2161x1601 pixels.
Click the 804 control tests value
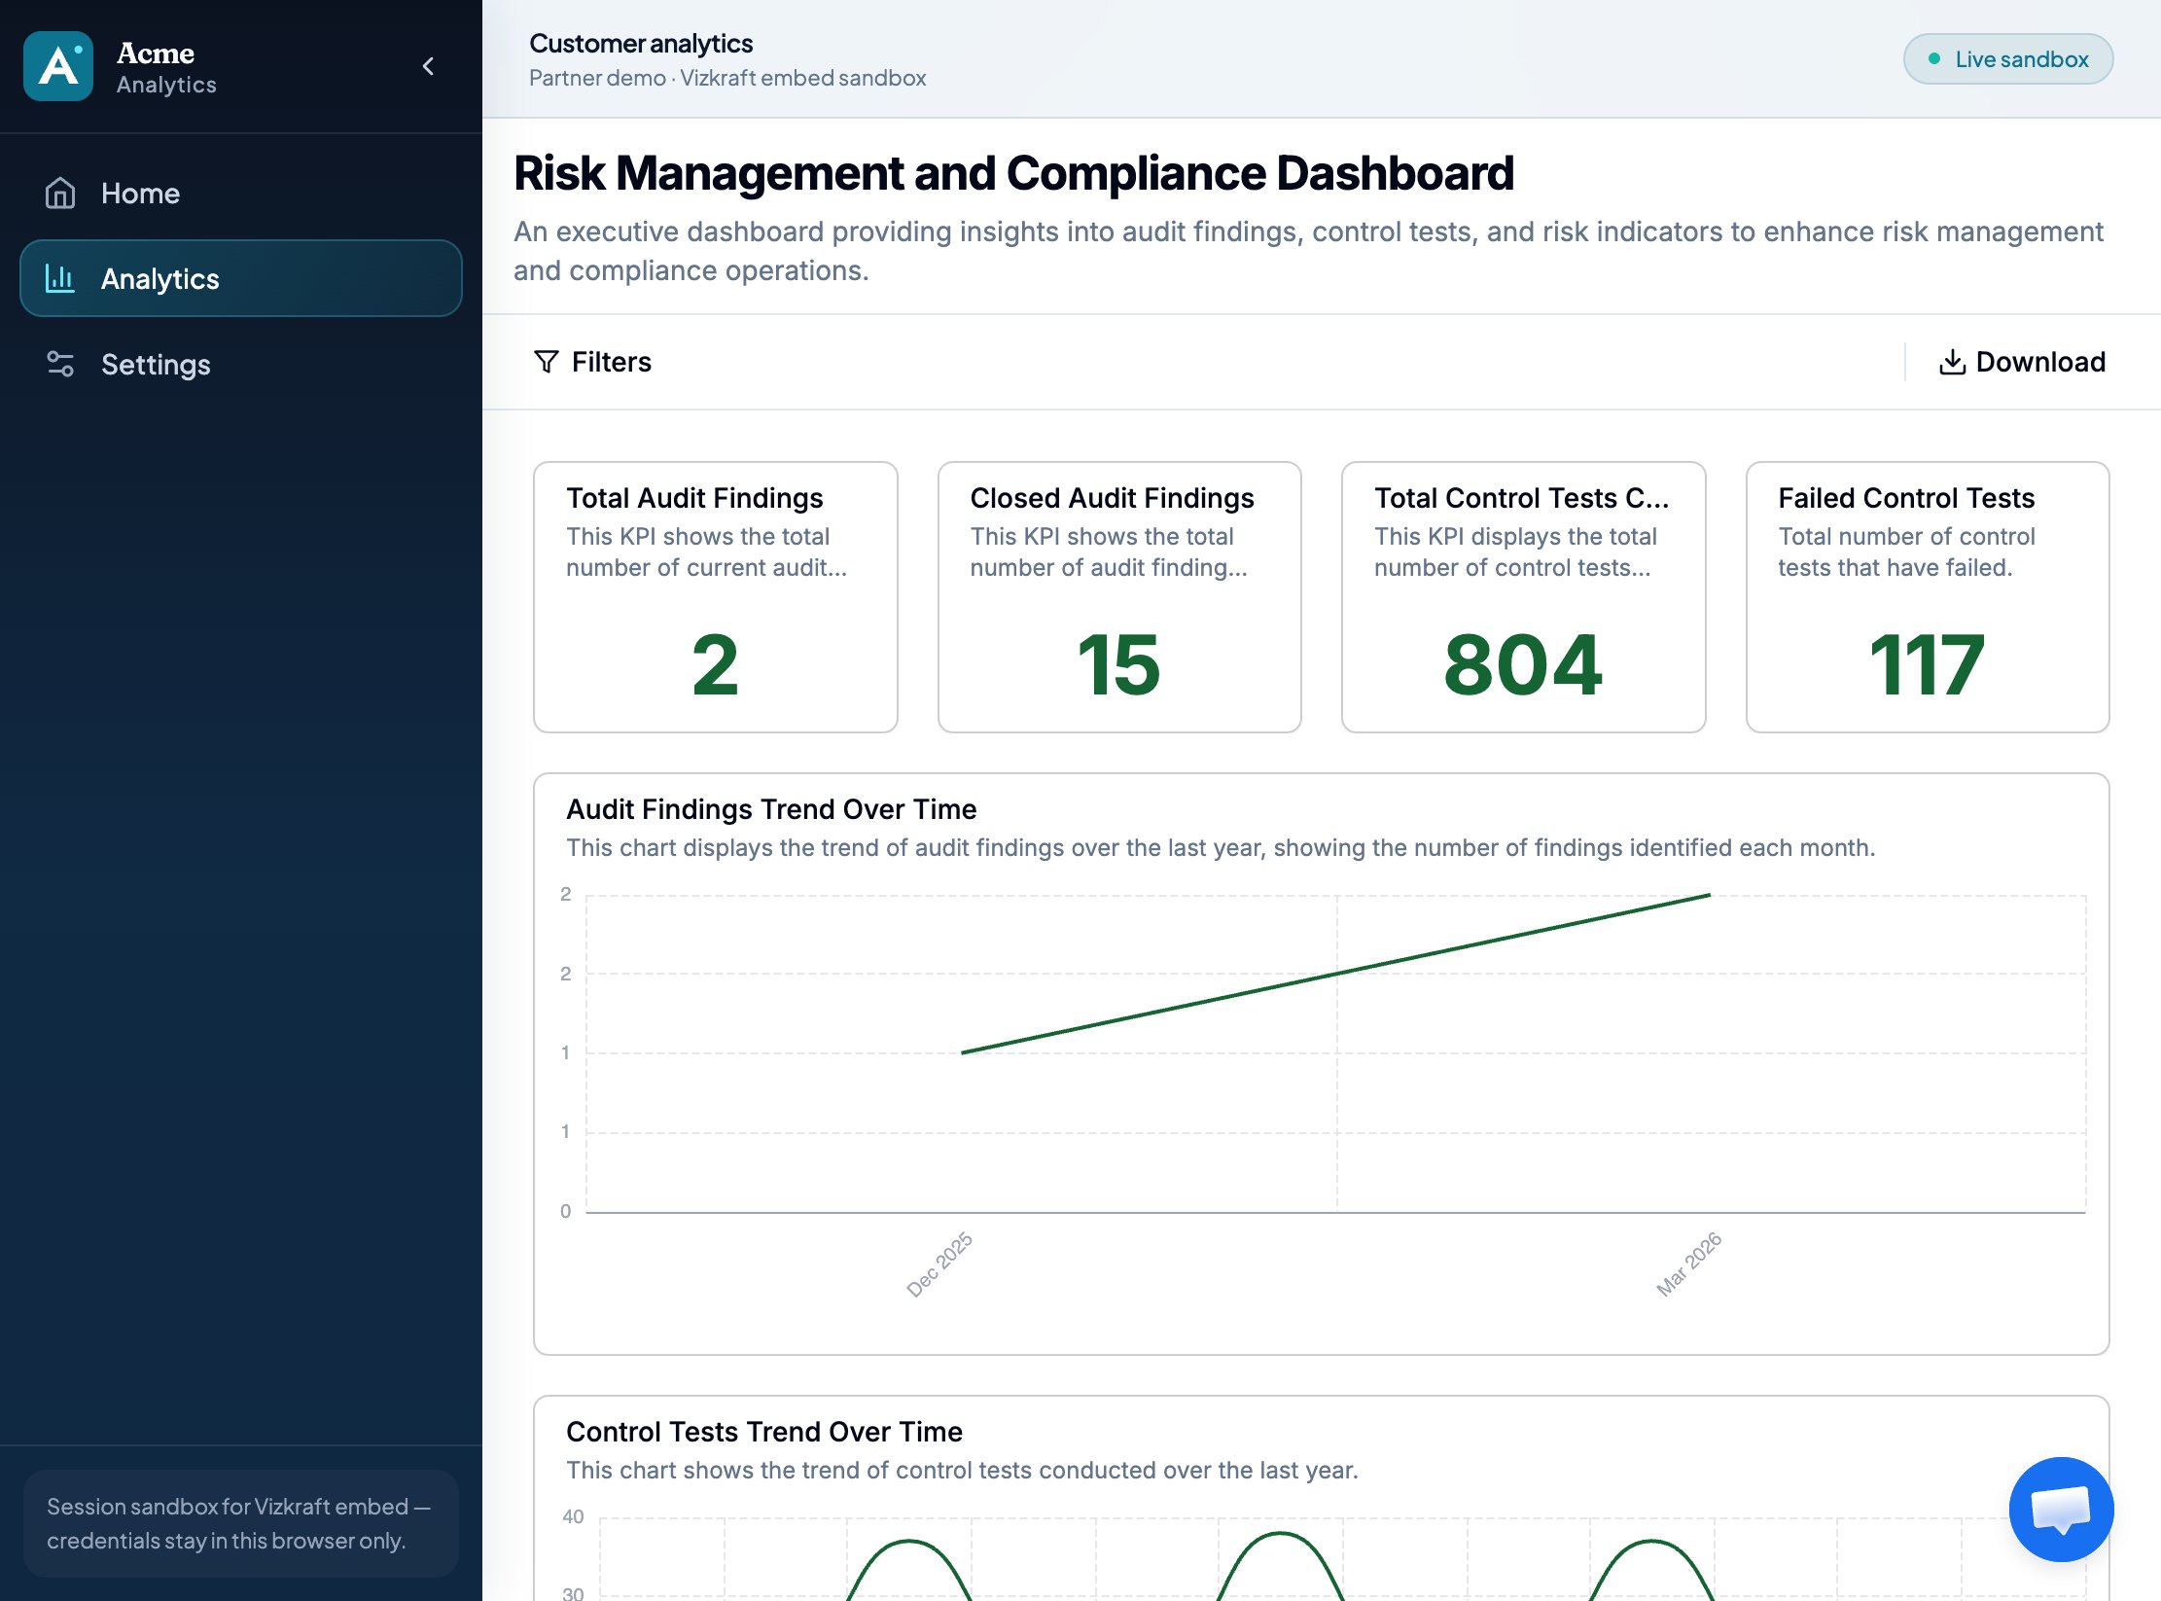[1523, 665]
